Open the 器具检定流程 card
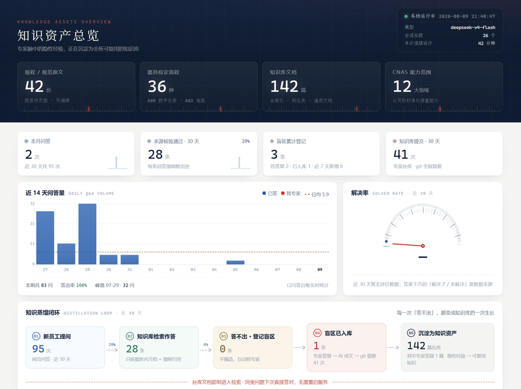The width and height of the screenshot is (521, 389). coord(199,87)
